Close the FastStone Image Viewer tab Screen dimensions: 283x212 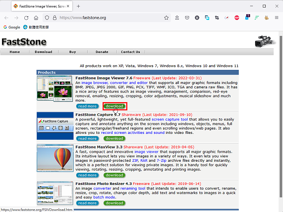coord(68,6)
